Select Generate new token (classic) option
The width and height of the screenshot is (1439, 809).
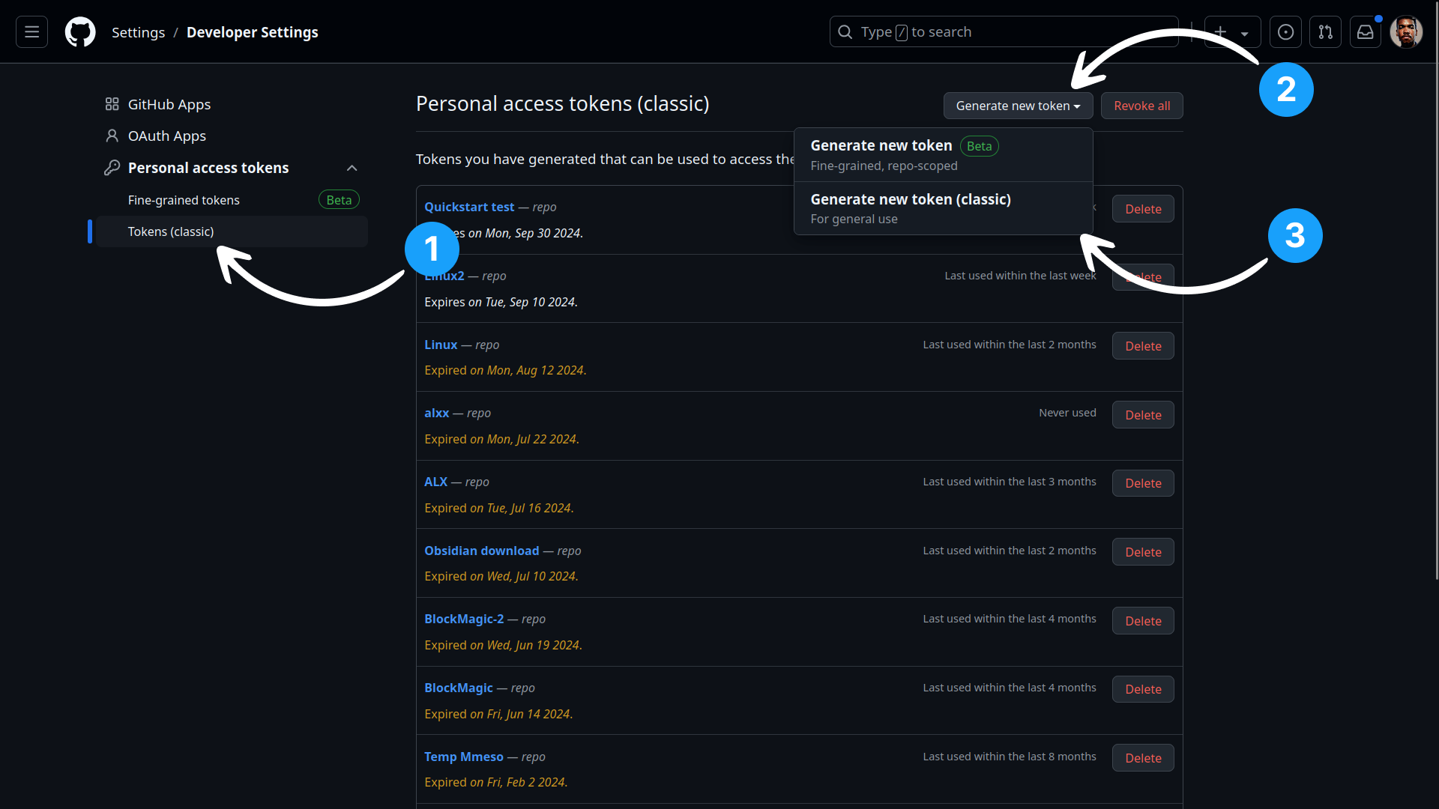[x=943, y=208]
